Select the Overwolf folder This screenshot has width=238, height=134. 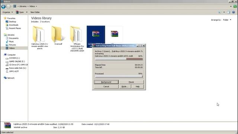pos(58,36)
